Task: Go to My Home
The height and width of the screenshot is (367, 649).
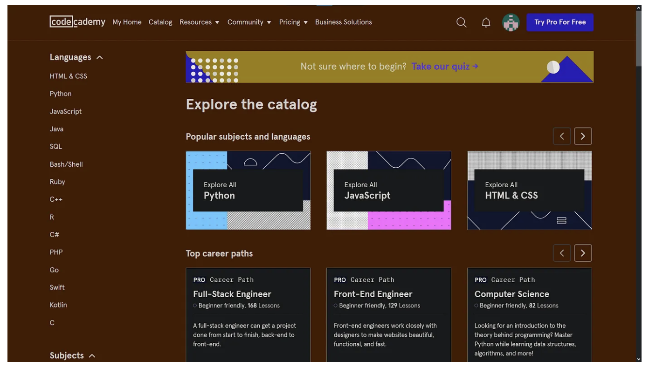Action: coord(127,22)
